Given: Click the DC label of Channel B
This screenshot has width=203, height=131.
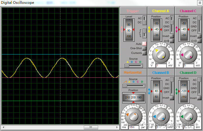Looking at the screenshot, I should (167, 84).
